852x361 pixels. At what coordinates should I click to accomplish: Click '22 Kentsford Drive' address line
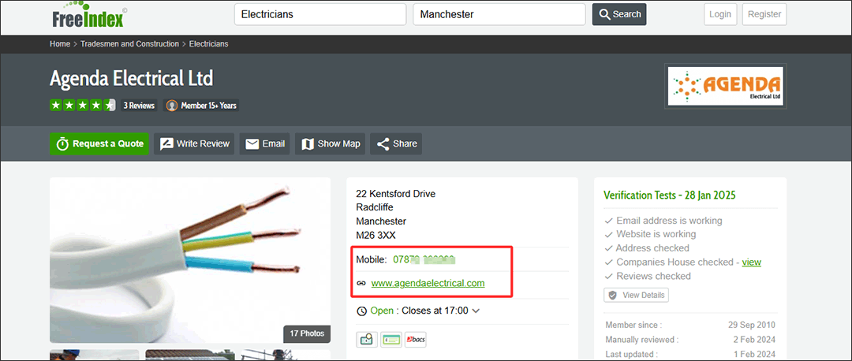[x=395, y=194]
